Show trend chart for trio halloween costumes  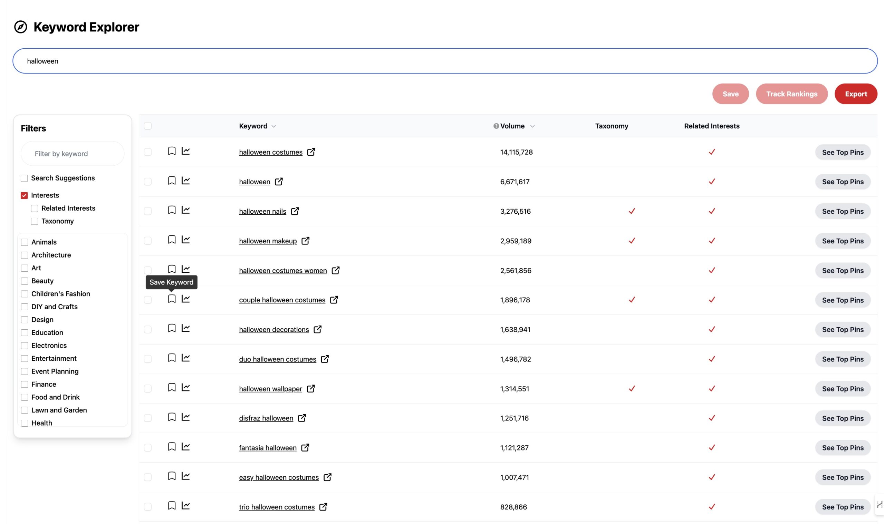tap(186, 506)
